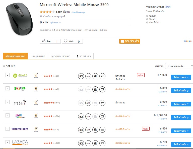Screen dimensions: 193x149
Task: Open the ข้อมูลสินค้า tab
Action: (x=38, y=56)
